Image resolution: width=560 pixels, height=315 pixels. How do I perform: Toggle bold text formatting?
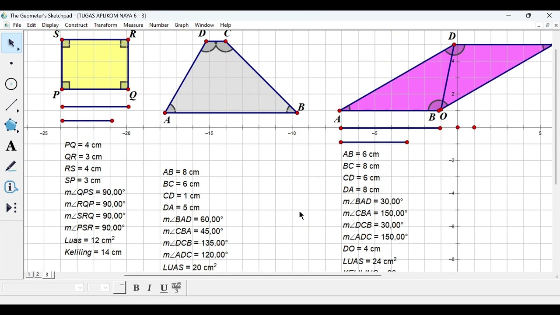click(136, 288)
